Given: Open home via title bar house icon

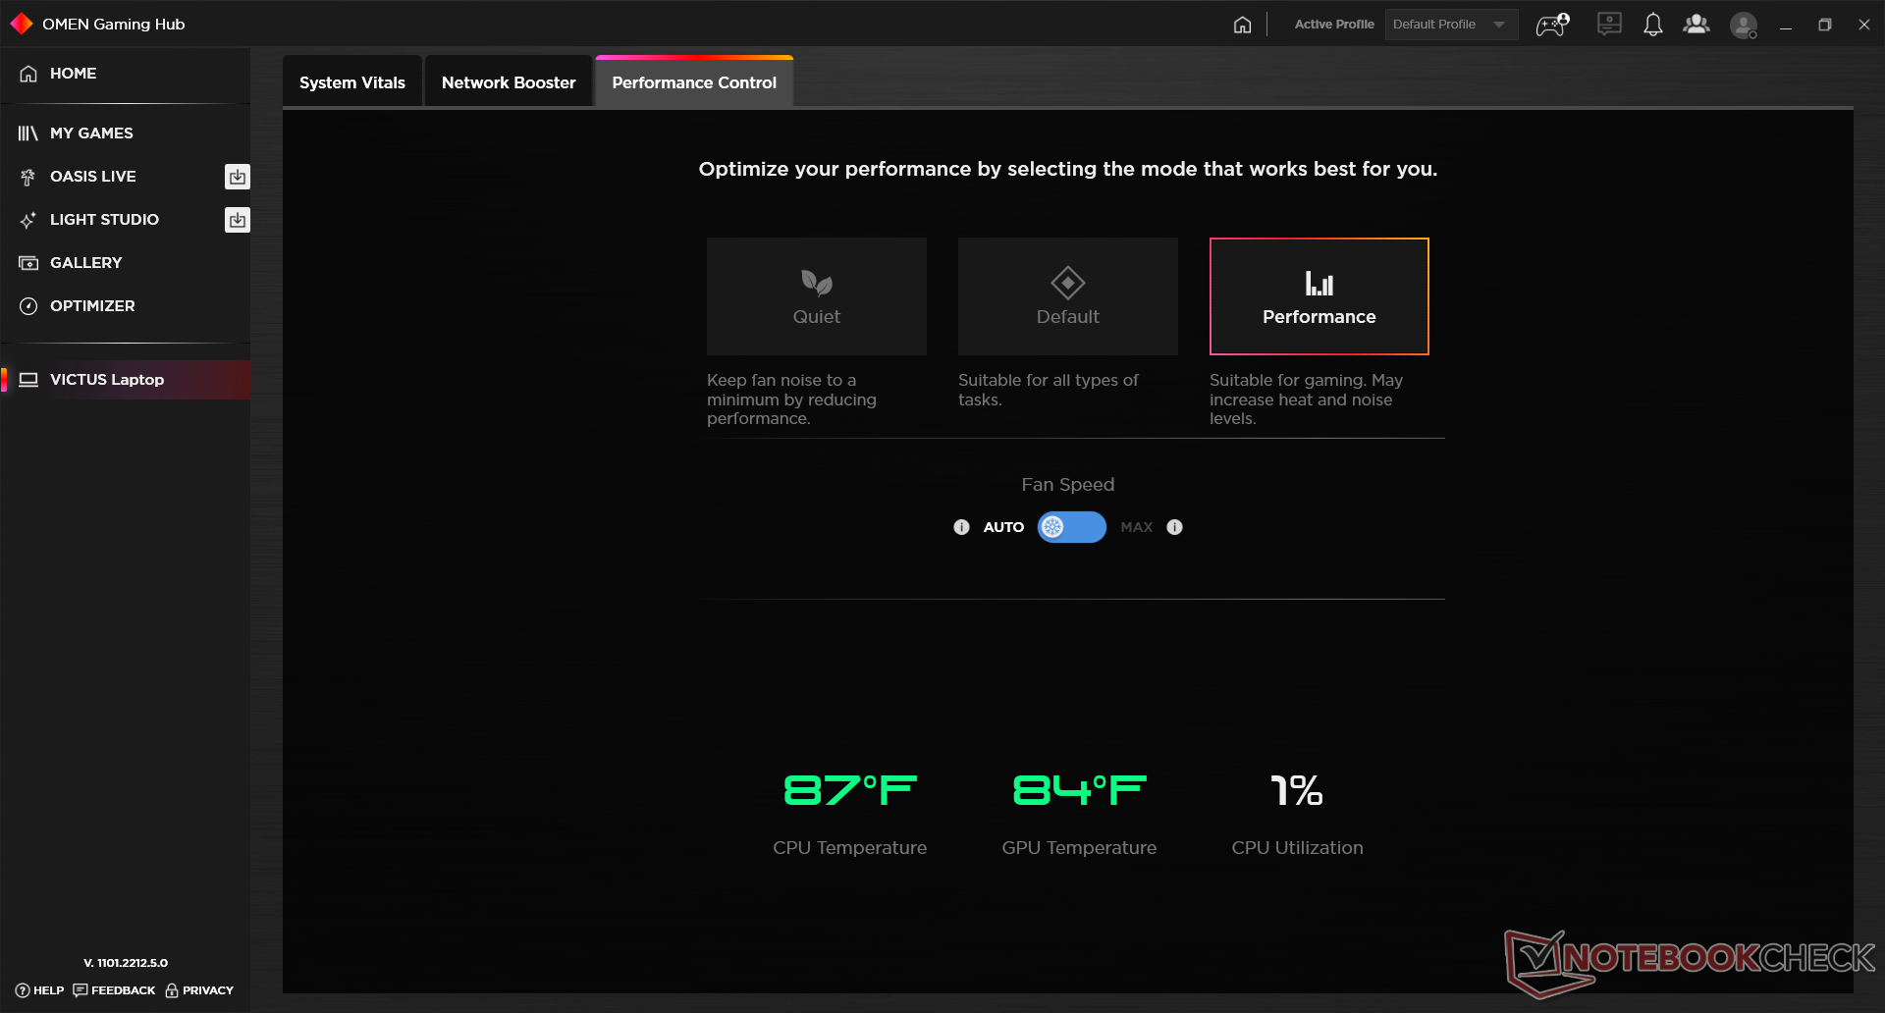Looking at the screenshot, I should (1242, 25).
